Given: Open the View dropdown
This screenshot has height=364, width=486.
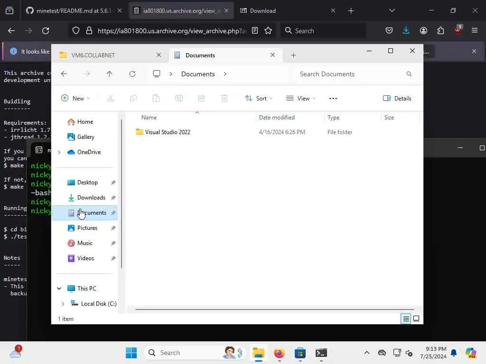Looking at the screenshot, I should [x=300, y=99].
